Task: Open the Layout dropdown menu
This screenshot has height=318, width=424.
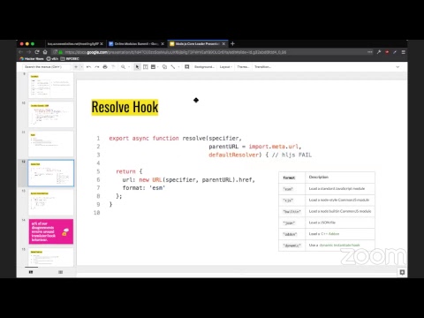Action: click(x=226, y=67)
